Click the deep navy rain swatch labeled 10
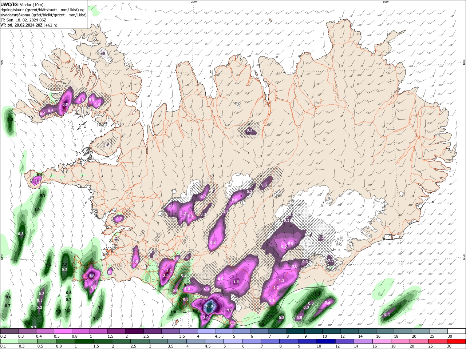Image resolution: width=466 pixels, height=349 pixels. pyautogui.click(x=326, y=341)
